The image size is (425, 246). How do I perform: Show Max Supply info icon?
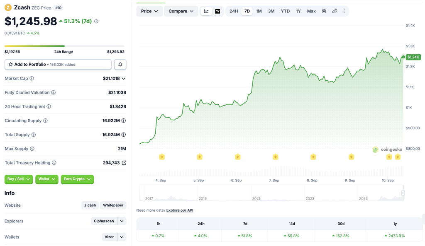[32, 149]
